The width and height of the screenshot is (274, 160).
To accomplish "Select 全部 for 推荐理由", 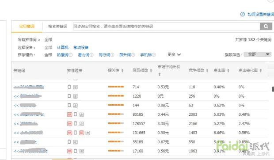I will coord(48,55).
